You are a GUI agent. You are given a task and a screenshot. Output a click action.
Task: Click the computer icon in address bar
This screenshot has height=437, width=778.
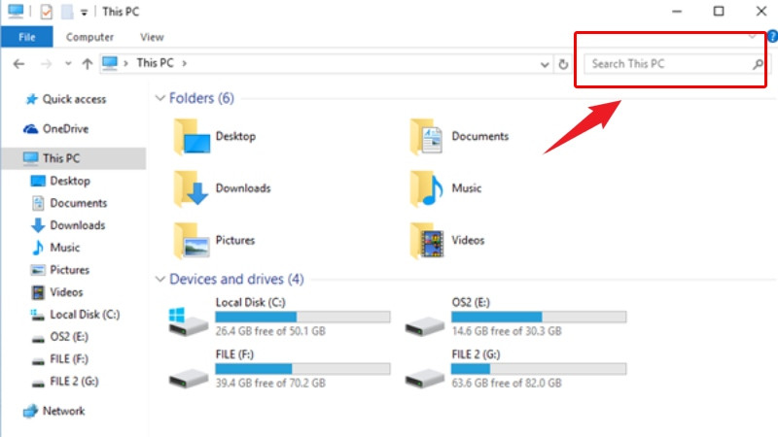110,63
